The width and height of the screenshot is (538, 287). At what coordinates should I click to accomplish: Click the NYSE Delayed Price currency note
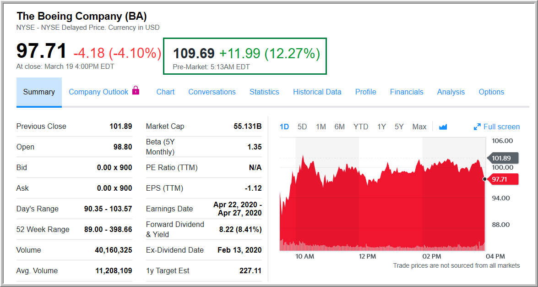point(88,28)
